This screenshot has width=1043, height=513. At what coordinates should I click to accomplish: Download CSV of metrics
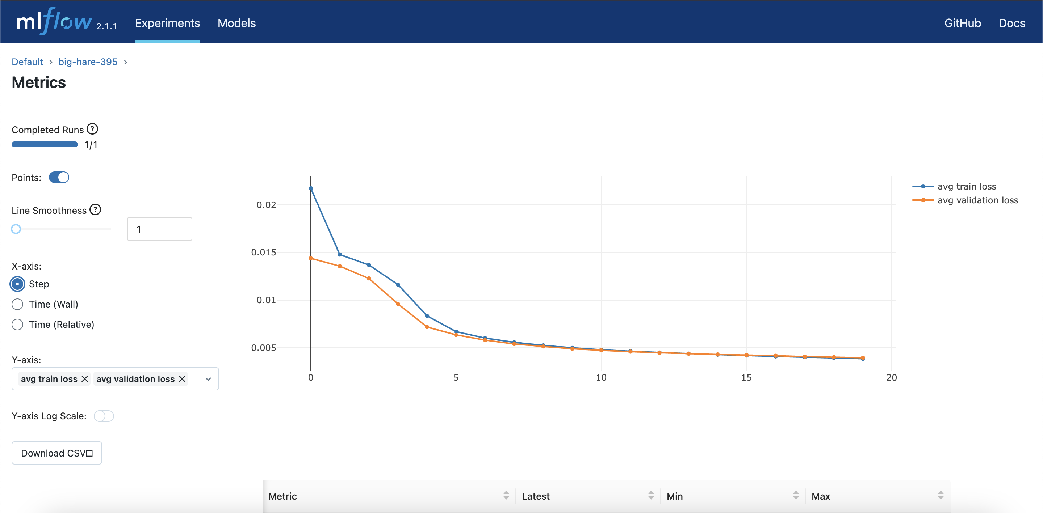click(x=57, y=453)
